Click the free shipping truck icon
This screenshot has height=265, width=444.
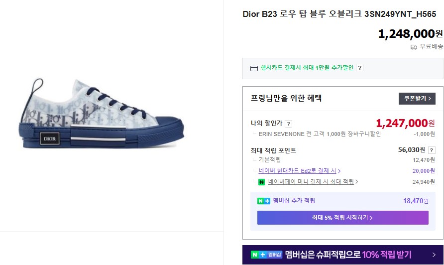click(x=414, y=47)
